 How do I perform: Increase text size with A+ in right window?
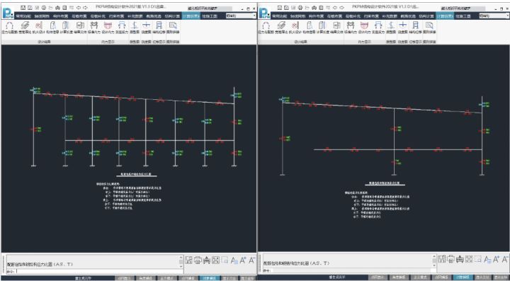[497, 259]
